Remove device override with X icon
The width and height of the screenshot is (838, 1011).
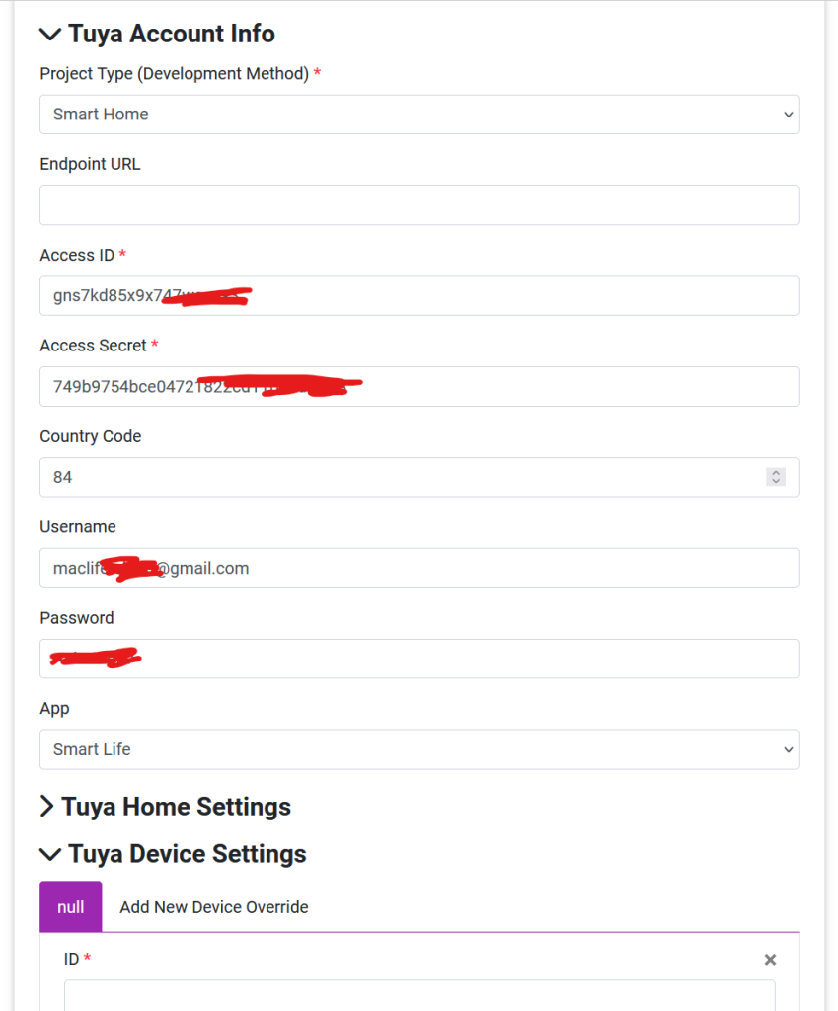click(x=770, y=960)
